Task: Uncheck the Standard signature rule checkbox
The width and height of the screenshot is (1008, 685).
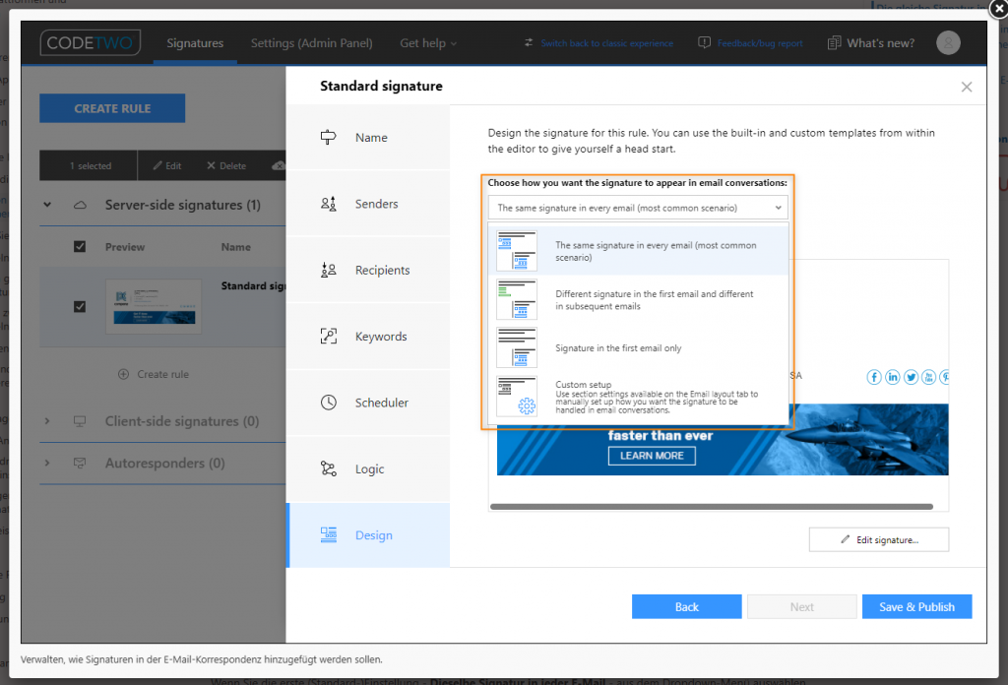Action: pyautogui.click(x=80, y=306)
